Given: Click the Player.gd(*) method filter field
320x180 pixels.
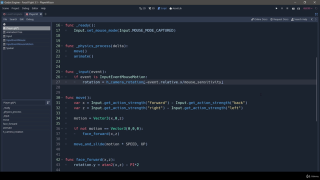Looking at the screenshot, I should (x=24, y=102).
